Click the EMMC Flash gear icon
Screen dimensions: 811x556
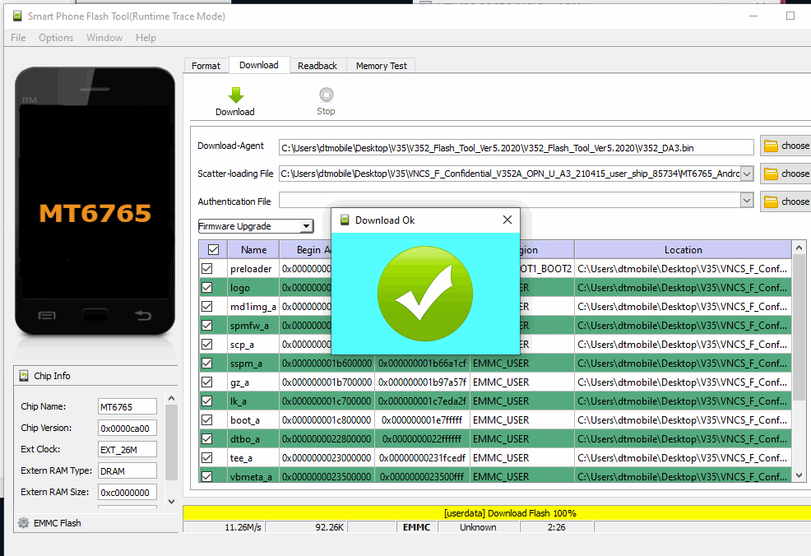click(23, 523)
